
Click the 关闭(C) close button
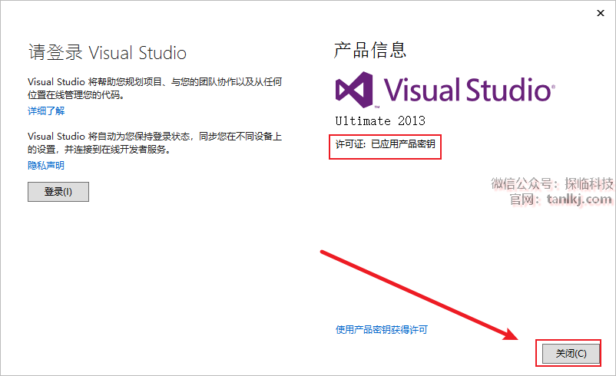pos(571,354)
